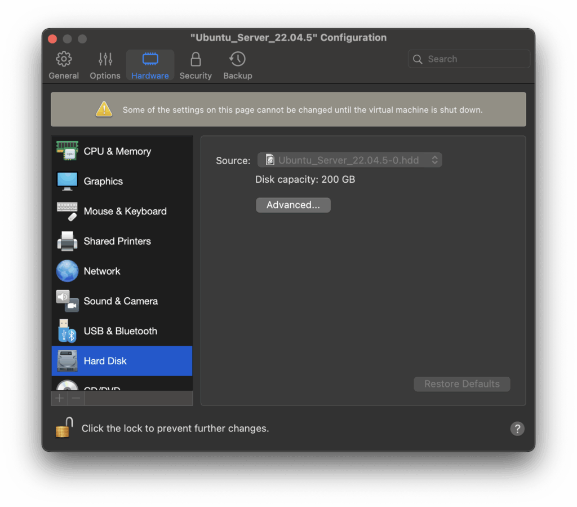Open help with the question mark button

[x=517, y=429]
